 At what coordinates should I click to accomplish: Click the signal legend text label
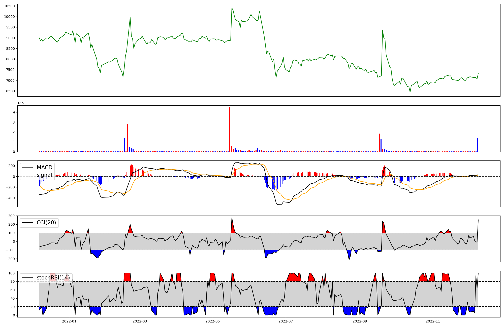[44, 175]
